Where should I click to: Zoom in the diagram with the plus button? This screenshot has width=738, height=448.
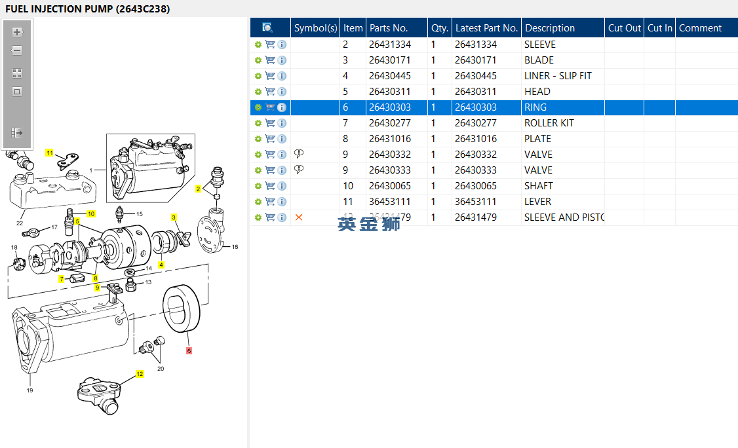click(17, 32)
